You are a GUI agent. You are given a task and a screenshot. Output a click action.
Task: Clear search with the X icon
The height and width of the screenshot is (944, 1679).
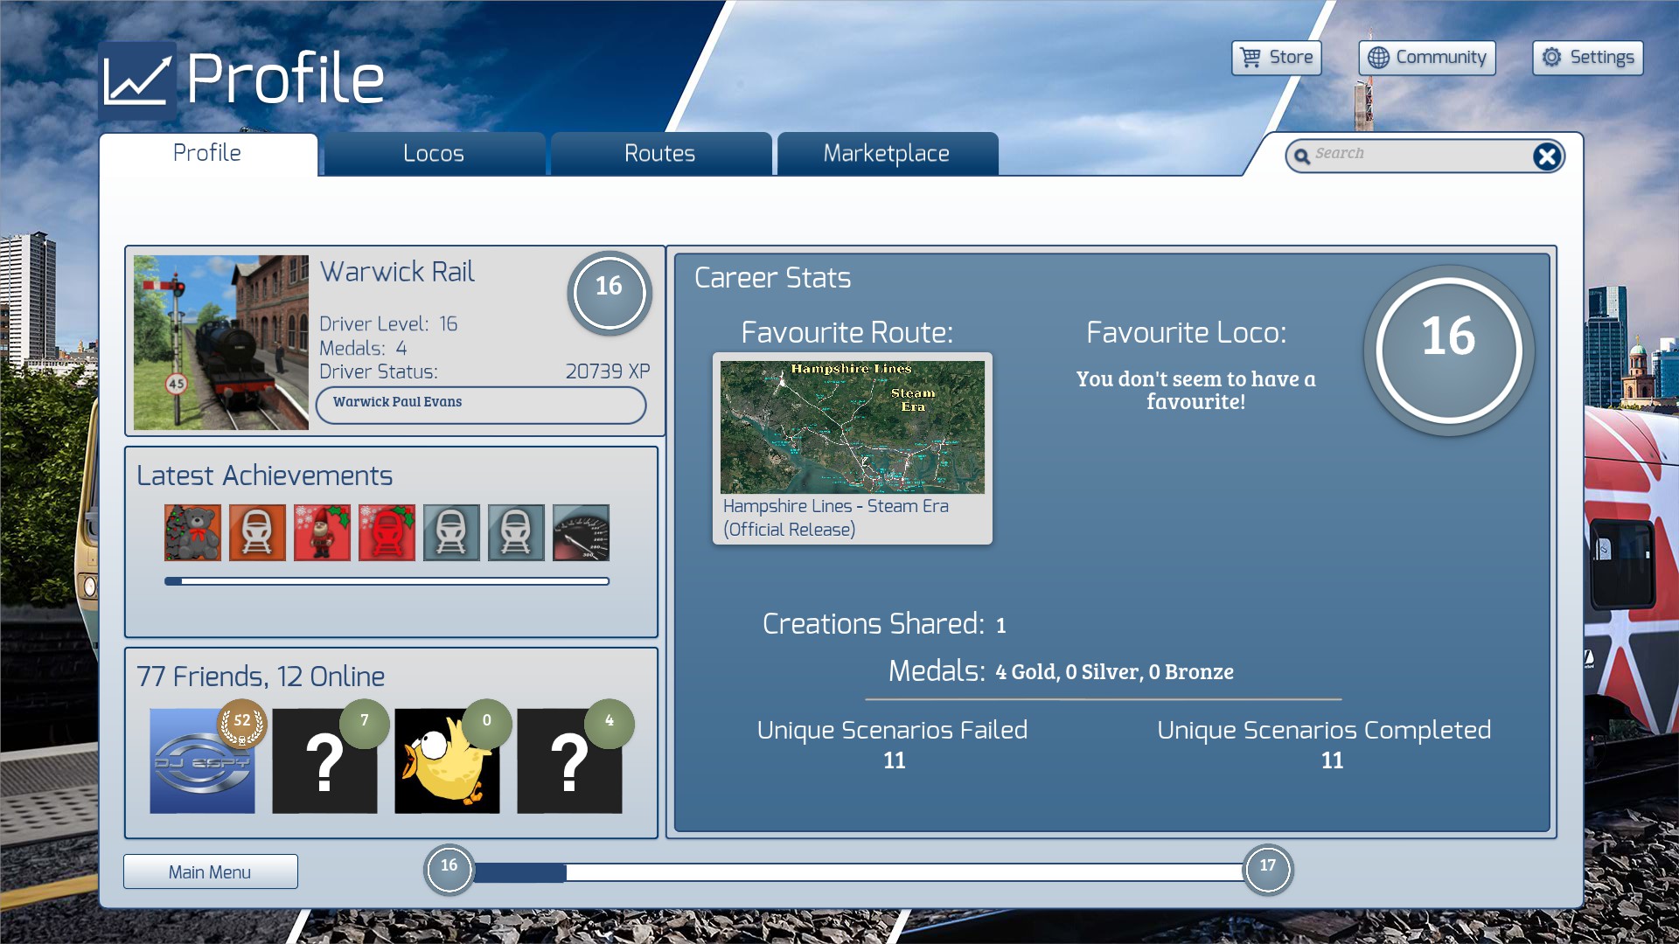[x=1546, y=156]
